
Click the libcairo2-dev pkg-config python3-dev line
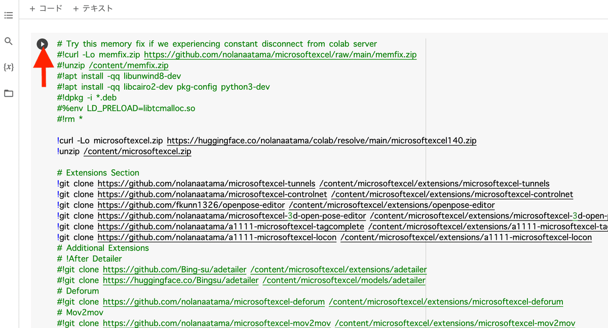(x=164, y=87)
